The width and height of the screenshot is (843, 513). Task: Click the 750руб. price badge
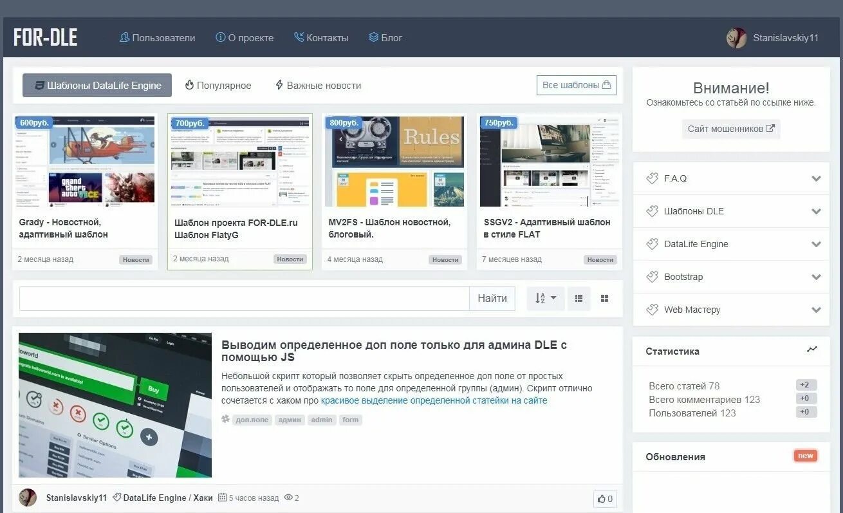499,122
